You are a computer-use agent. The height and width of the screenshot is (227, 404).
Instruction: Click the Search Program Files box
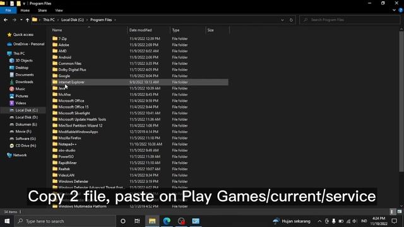350,20
